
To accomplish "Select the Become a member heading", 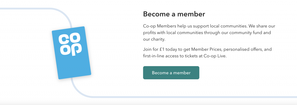I will pos(174,14).
